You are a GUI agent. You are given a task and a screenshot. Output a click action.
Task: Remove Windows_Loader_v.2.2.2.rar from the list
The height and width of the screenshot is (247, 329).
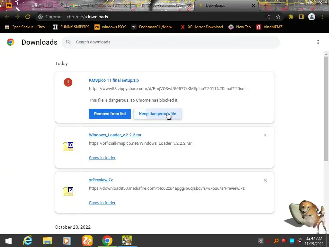click(265, 135)
